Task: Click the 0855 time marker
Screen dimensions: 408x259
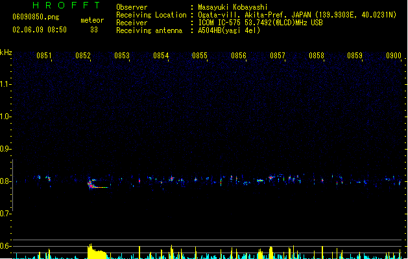Action: 200,56
